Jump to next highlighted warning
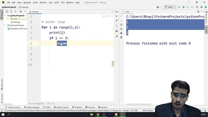This screenshot has height=117, width=208. coord(112,16)
